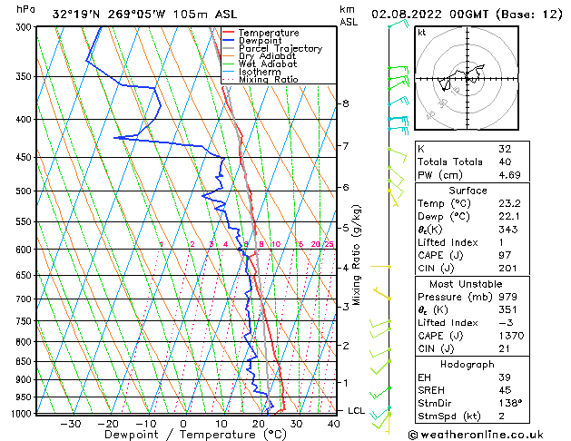Click the surface CIN value 201

(507, 269)
